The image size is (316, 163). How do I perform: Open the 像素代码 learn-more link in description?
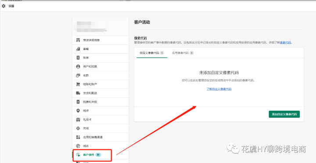[285, 43]
